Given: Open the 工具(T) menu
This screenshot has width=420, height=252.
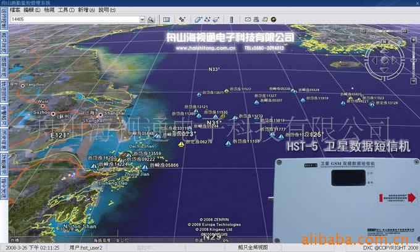Looking at the screenshot, I should (66, 10).
